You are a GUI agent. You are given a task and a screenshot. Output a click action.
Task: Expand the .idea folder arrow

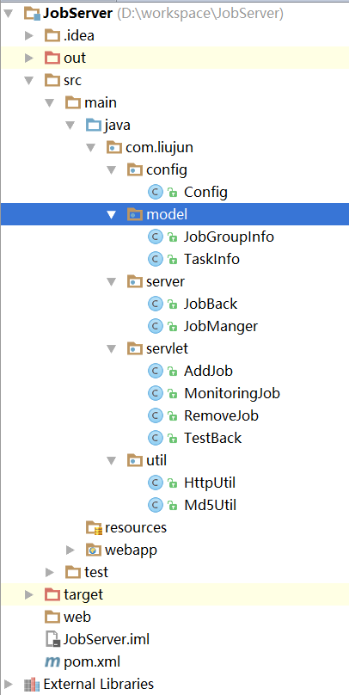(x=28, y=35)
